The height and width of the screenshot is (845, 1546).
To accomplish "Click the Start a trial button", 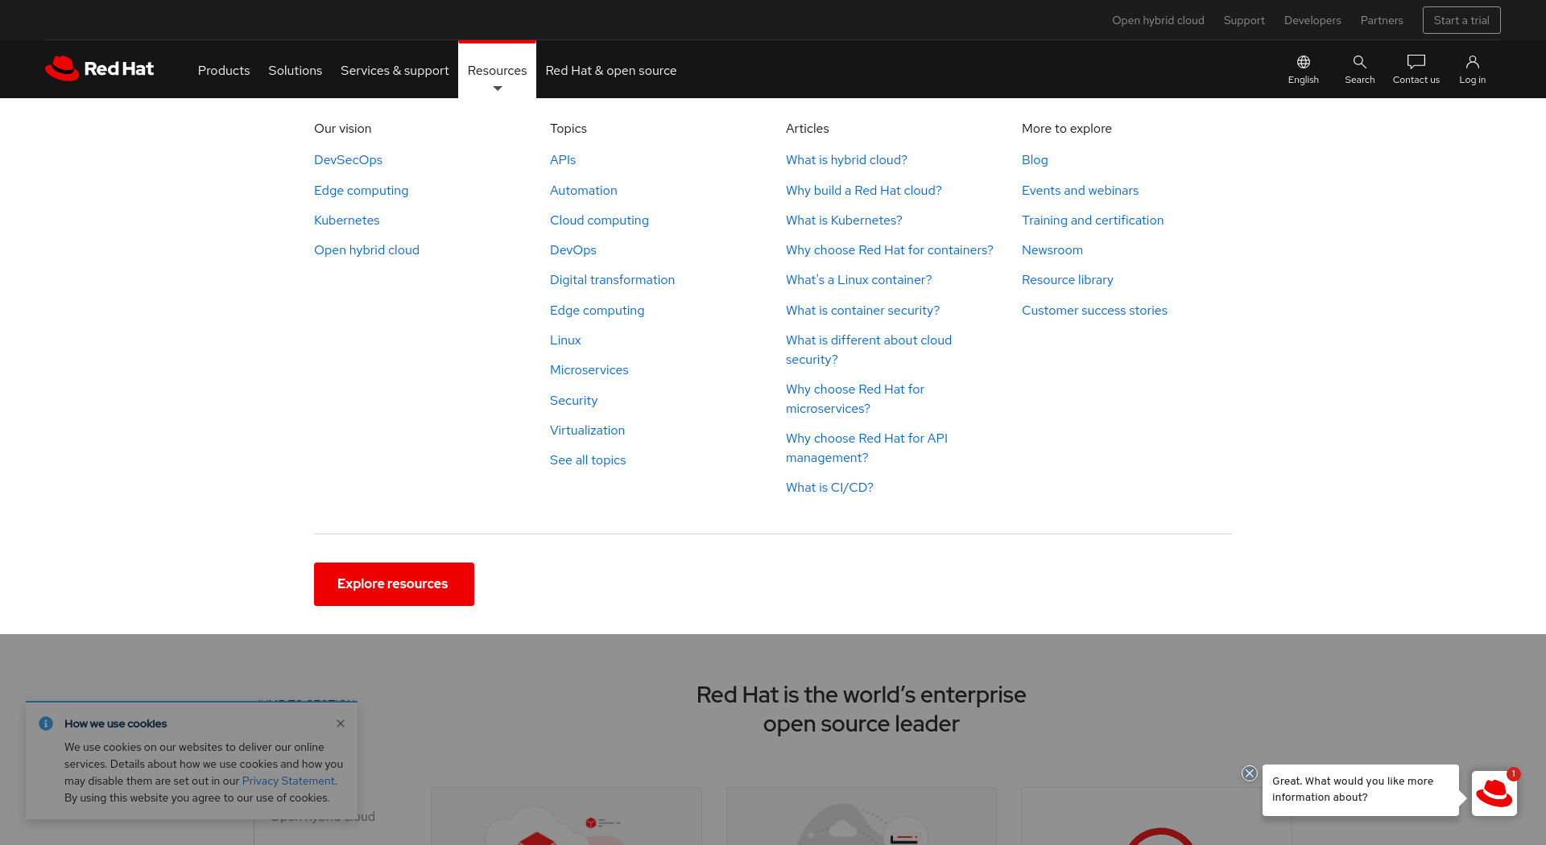I will (x=1461, y=20).
